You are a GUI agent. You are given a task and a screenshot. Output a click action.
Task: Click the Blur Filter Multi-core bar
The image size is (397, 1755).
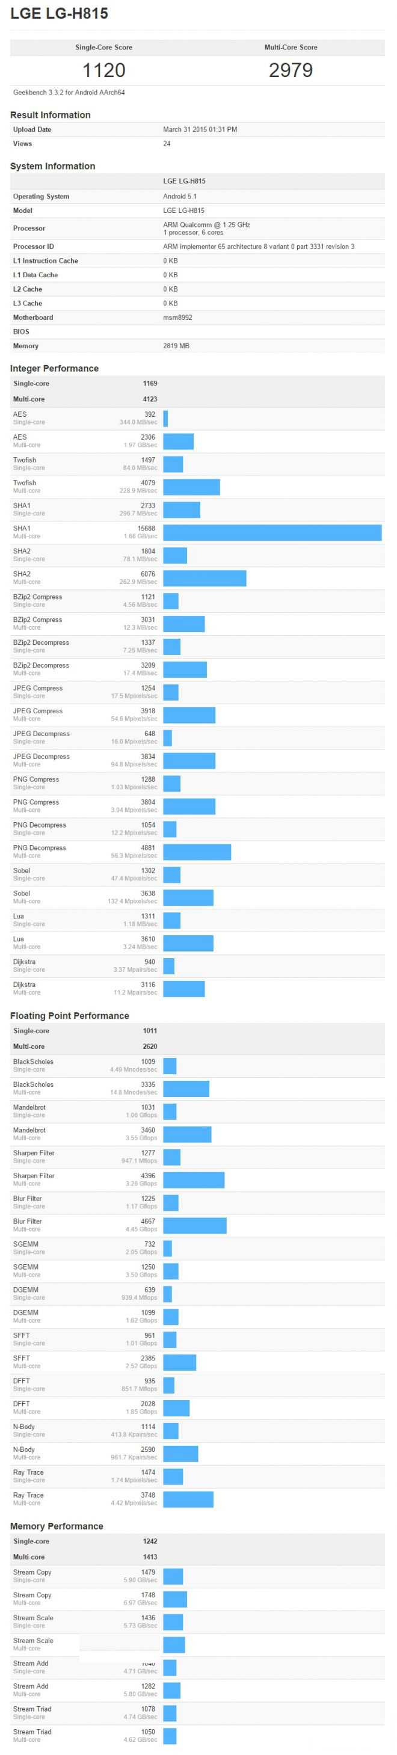pyautogui.click(x=195, y=1226)
